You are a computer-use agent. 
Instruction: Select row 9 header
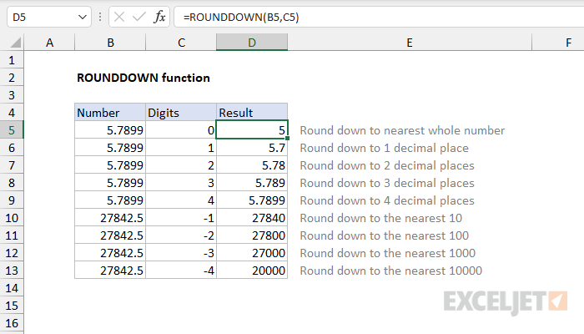tap(12, 200)
